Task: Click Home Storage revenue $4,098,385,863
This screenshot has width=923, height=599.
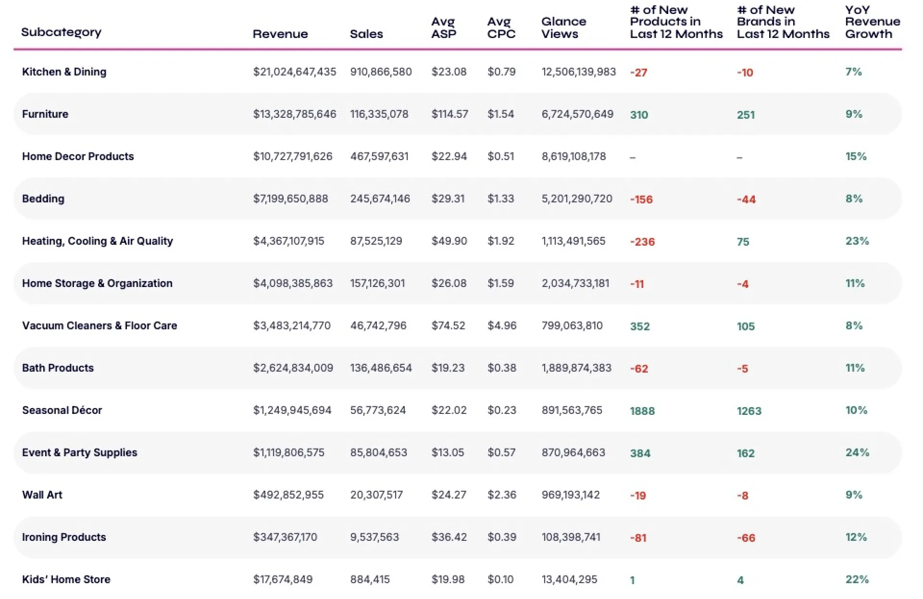Action: 293,283
